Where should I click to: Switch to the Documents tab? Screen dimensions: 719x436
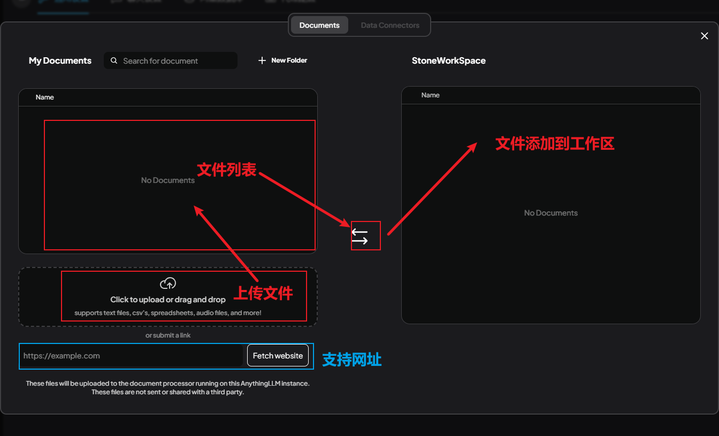click(x=319, y=25)
